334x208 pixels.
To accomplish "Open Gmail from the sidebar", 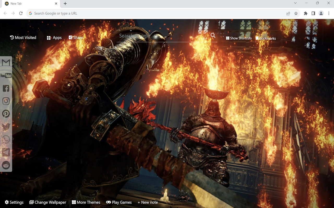I will pos(6,62).
